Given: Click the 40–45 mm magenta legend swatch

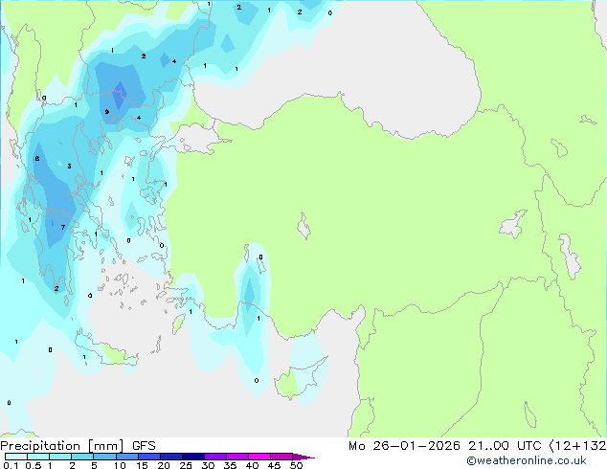Looking at the screenshot, I should [x=259, y=457].
